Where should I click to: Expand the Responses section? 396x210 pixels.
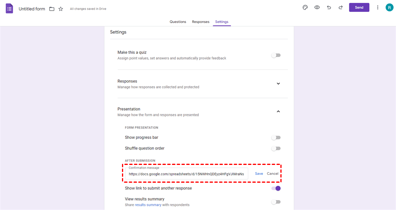coord(278,84)
